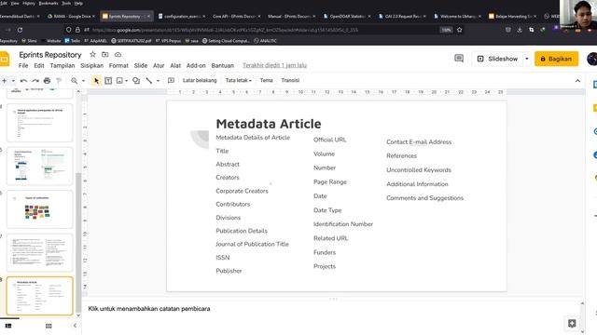The image size is (597, 335).
Task: Add a comment via toolbar icon
Action: pos(171,81)
